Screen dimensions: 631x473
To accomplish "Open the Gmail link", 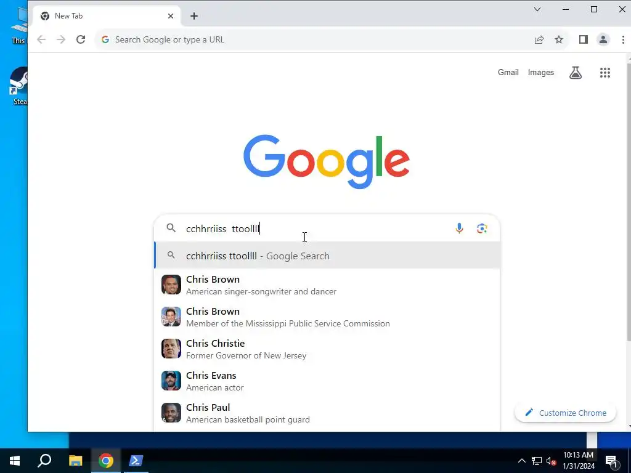I will (508, 73).
